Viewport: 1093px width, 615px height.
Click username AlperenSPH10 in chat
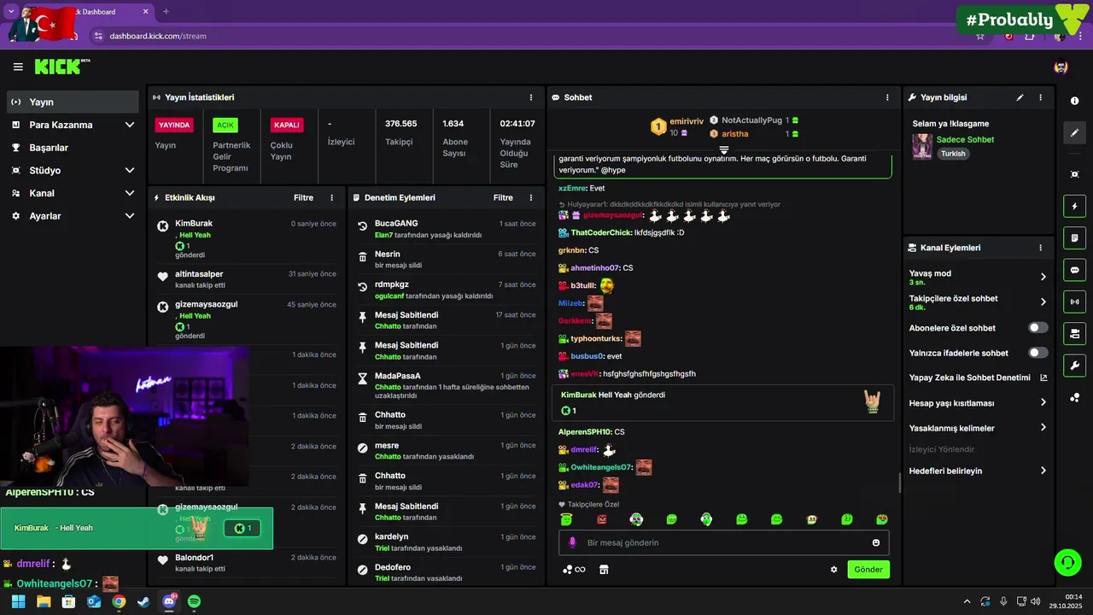pos(585,432)
